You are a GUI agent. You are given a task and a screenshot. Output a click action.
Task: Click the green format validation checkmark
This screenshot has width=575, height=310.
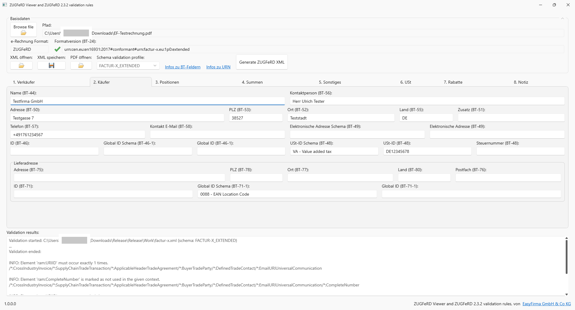coord(57,49)
